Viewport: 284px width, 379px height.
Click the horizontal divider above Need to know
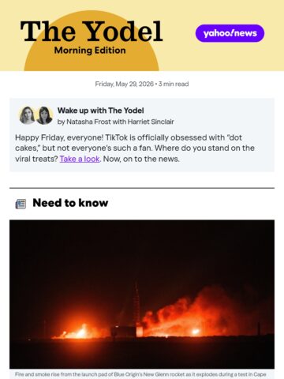[142, 188]
